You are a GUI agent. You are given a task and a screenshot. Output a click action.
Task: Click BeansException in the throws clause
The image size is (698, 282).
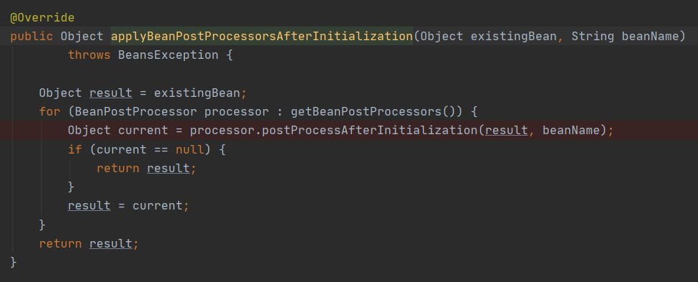click(168, 55)
